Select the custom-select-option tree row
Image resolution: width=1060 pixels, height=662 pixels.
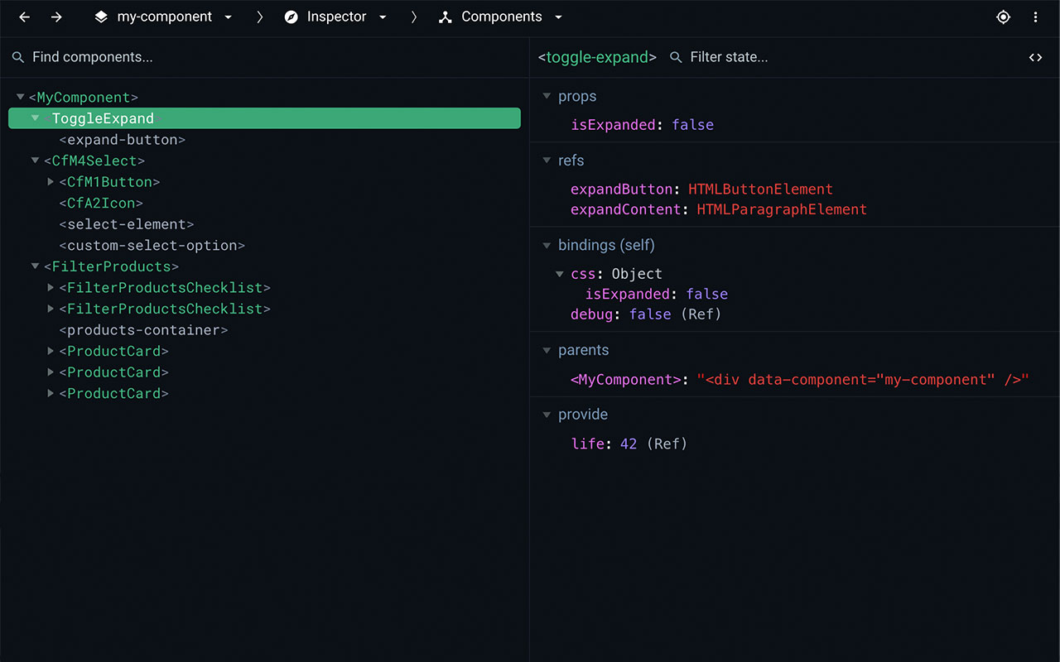coord(264,246)
